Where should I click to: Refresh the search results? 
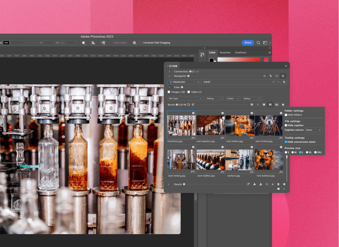[x=193, y=105]
